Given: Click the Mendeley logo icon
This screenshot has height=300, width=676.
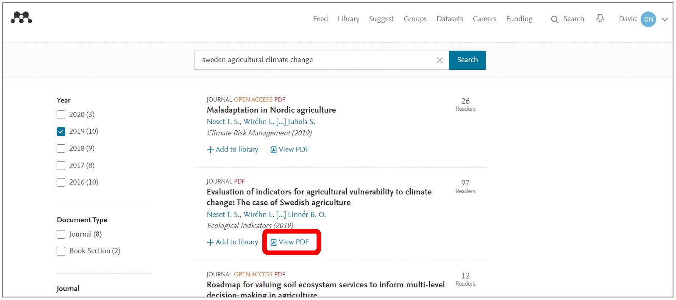Looking at the screenshot, I should click(x=21, y=18).
